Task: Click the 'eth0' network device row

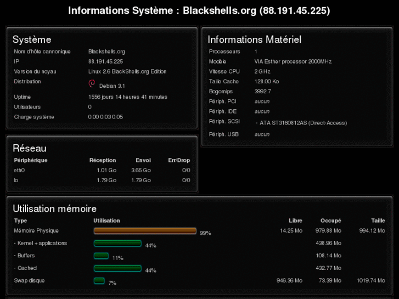Action: pyautogui.click(x=102, y=170)
